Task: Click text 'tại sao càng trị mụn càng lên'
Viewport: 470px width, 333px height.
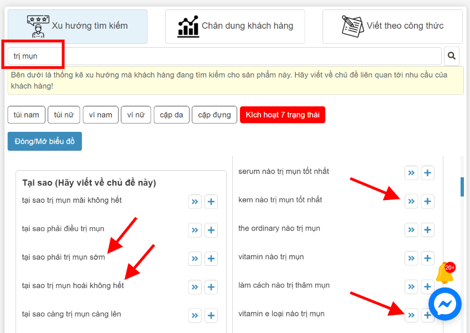Action: (x=71, y=314)
